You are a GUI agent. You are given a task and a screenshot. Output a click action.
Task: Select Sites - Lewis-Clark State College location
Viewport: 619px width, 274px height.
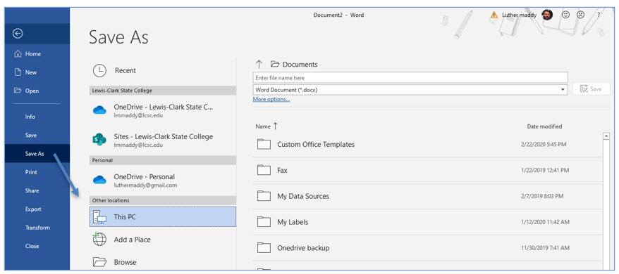pyautogui.click(x=163, y=140)
